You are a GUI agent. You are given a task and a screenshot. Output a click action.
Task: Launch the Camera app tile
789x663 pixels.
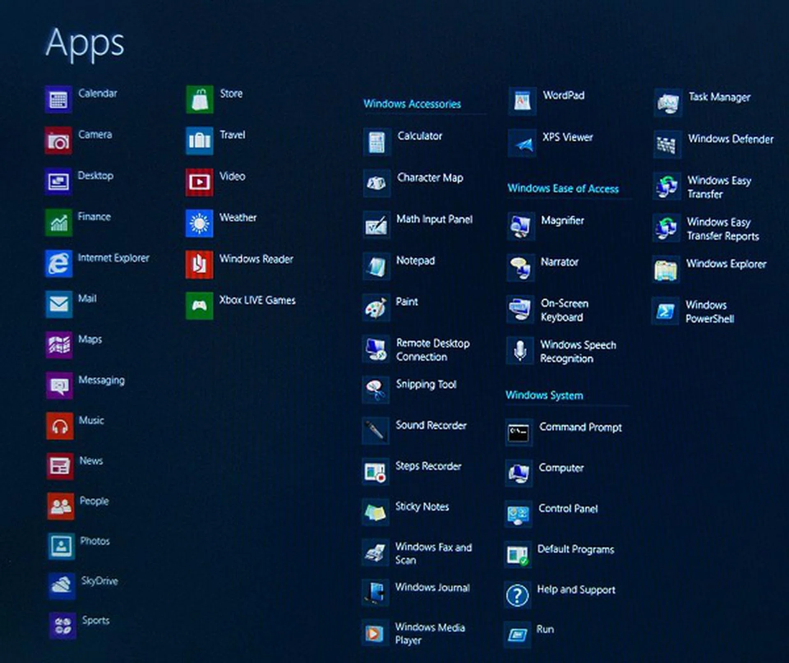point(58,141)
